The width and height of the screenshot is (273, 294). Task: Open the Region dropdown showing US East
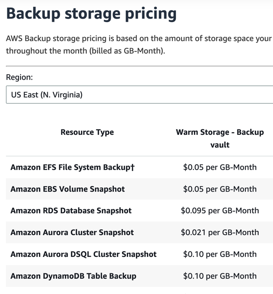[139, 95]
